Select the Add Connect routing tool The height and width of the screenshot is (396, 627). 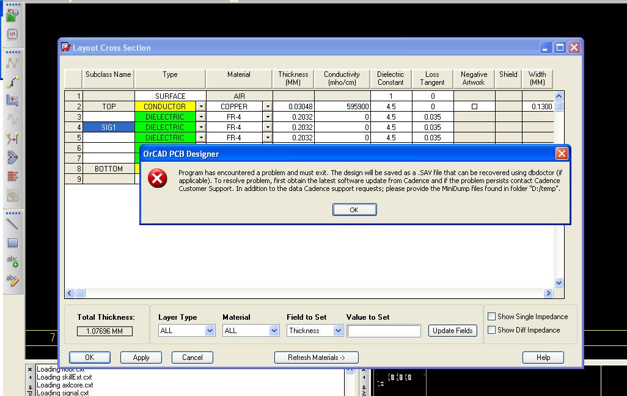point(12,81)
